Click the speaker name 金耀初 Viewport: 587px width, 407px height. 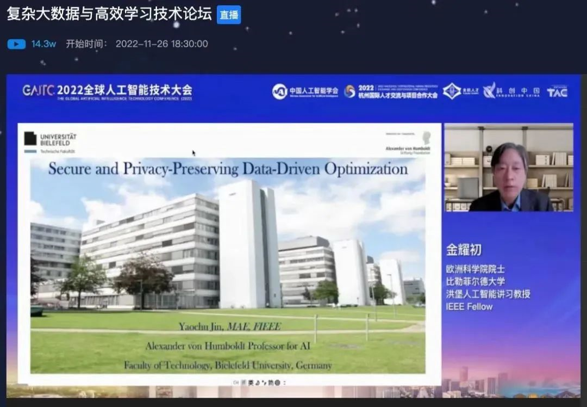464,250
